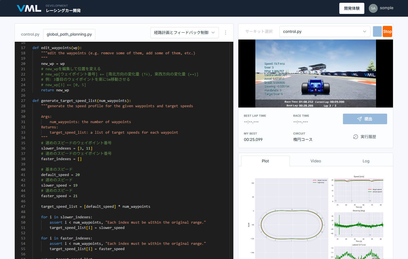Switch to the control.py editor tab
The height and width of the screenshot is (259, 408).
[x=30, y=34]
